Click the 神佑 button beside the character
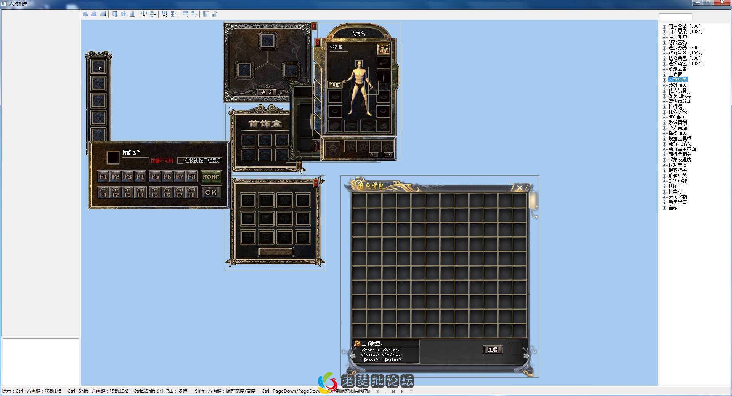Viewport: 732px width, 396px height. click(335, 85)
